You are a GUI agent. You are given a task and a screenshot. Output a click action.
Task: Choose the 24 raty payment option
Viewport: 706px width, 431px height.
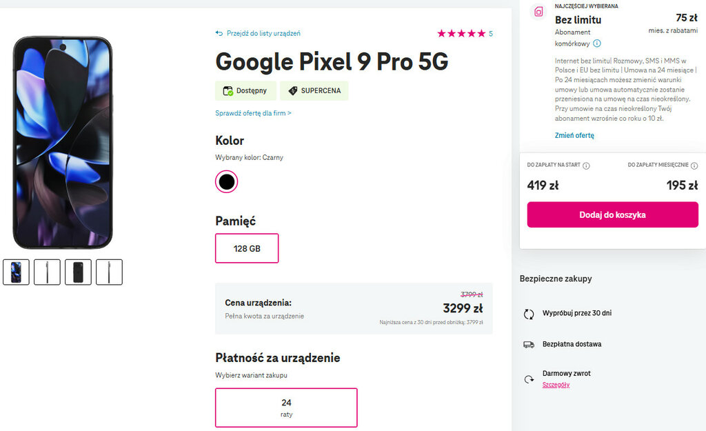[x=286, y=408]
